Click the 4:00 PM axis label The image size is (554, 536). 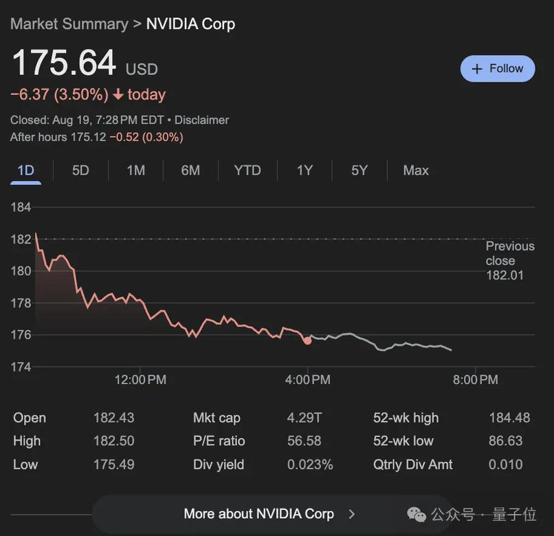[307, 380]
